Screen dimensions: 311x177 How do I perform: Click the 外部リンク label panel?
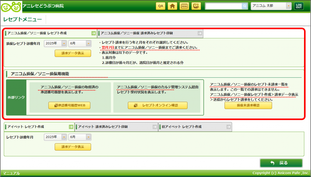click(16, 97)
